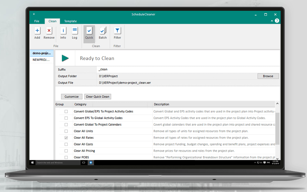Open the quick access dropdown in title bar

pyautogui.click(x=34, y=14)
